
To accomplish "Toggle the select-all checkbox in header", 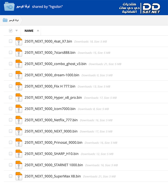I will pos(10,31).
